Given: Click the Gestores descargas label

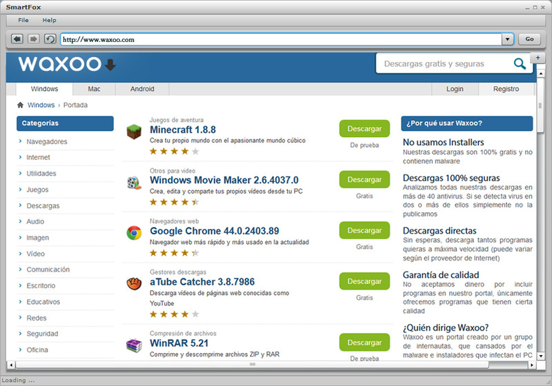Looking at the screenshot, I should pos(178,272).
